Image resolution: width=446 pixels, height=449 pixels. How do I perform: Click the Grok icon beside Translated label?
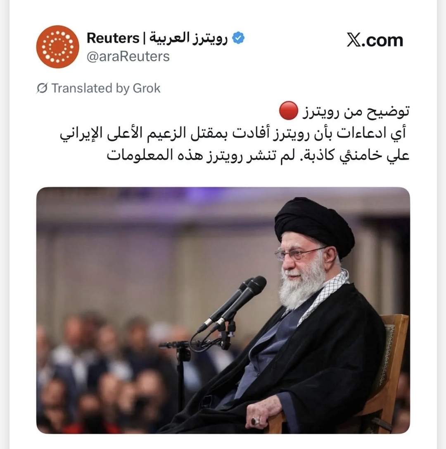[42, 88]
